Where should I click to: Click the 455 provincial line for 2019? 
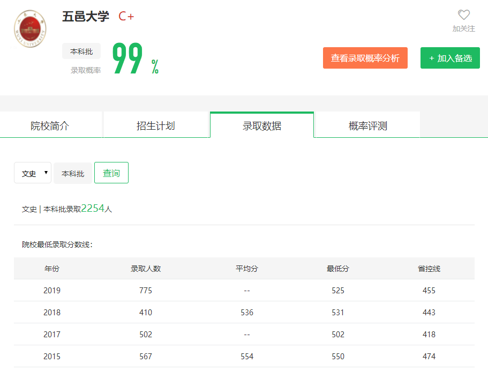click(x=429, y=291)
